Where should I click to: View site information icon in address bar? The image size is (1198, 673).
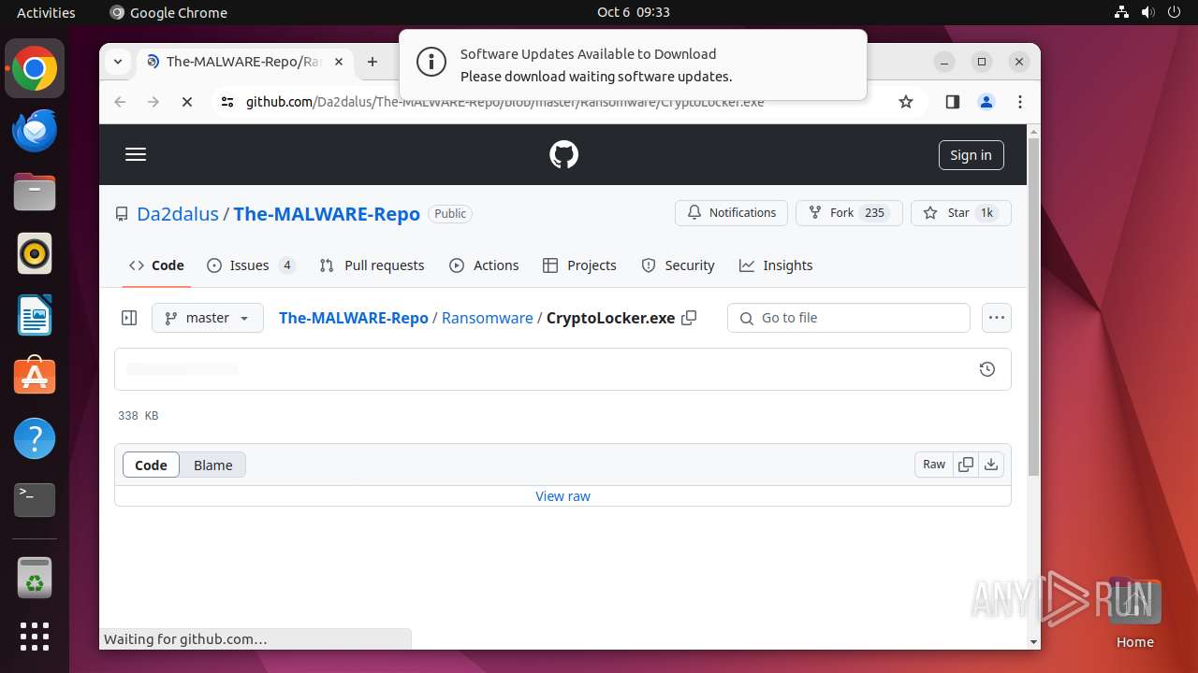227,102
